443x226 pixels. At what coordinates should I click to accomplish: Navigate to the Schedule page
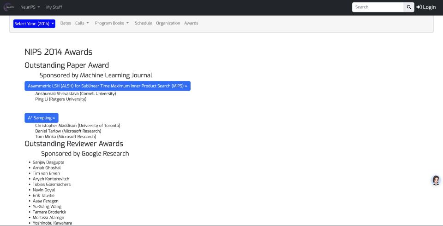[x=143, y=23]
